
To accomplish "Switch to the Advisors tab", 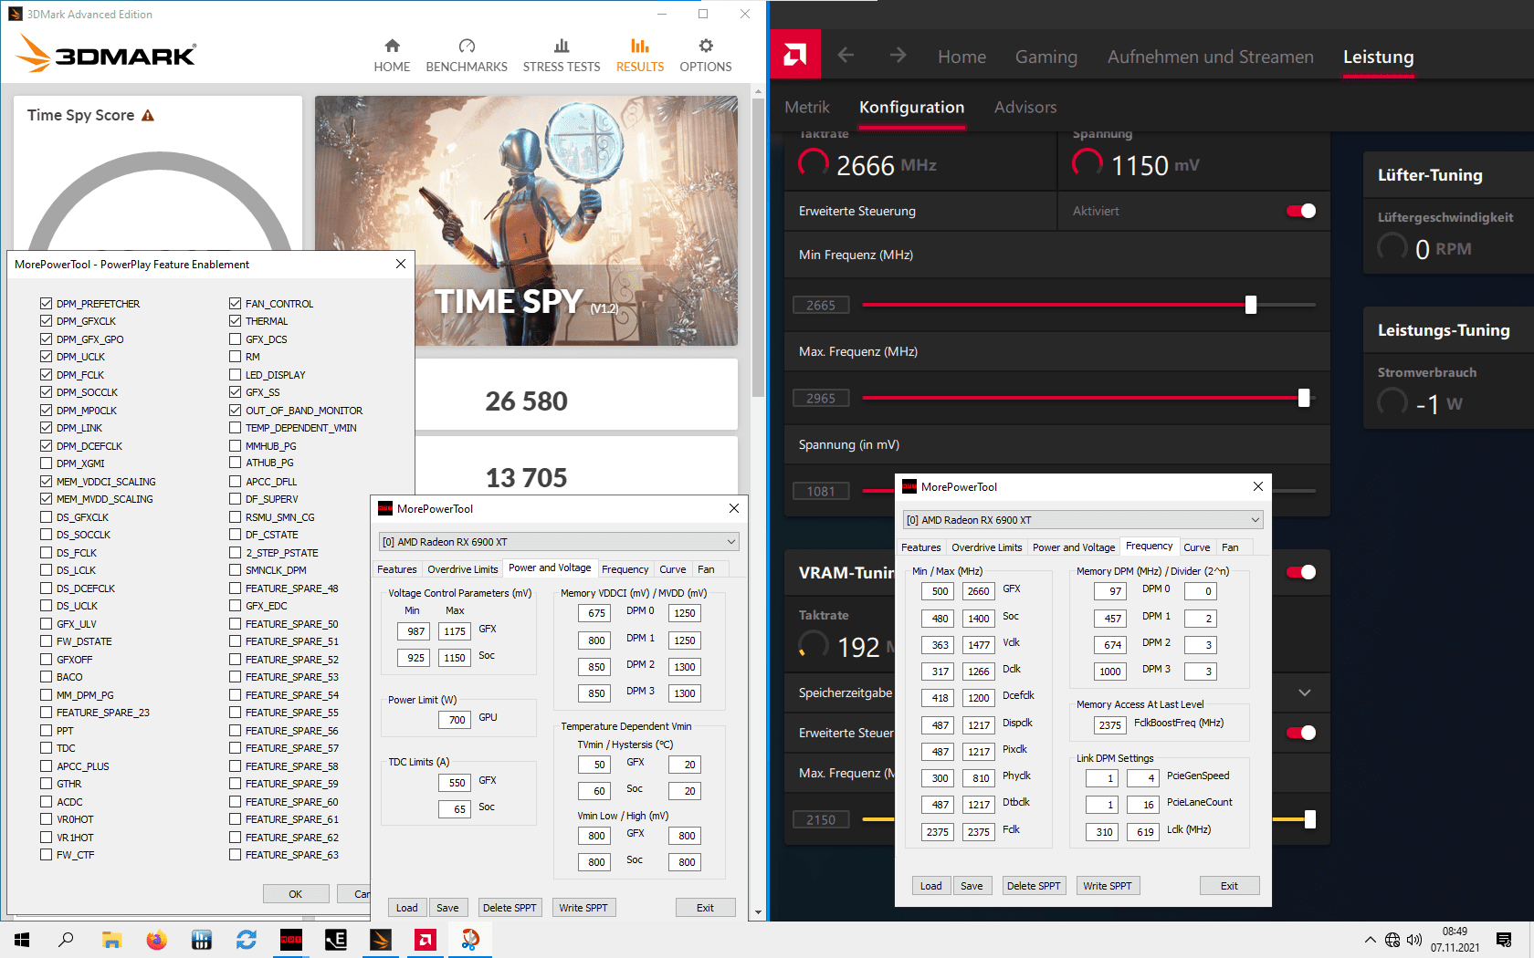I will [1025, 107].
